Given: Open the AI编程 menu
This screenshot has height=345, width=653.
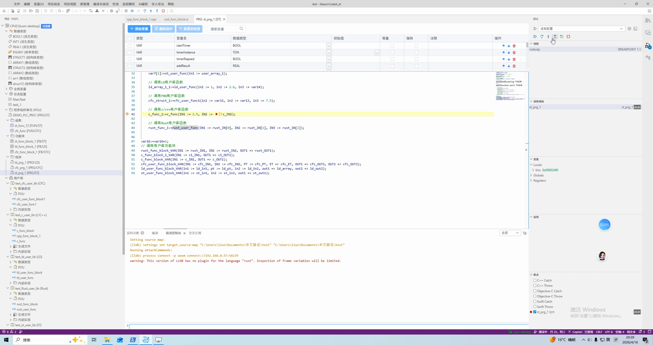Looking at the screenshot, I should (143, 4).
